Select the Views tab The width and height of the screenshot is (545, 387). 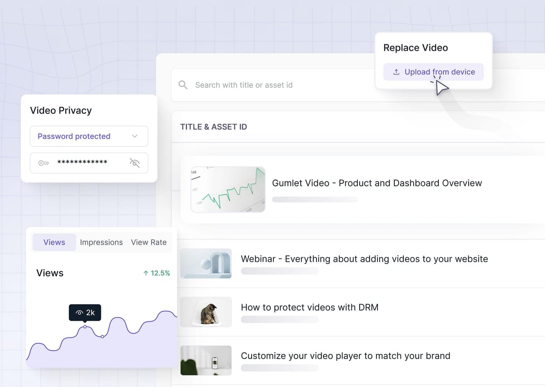point(54,242)
